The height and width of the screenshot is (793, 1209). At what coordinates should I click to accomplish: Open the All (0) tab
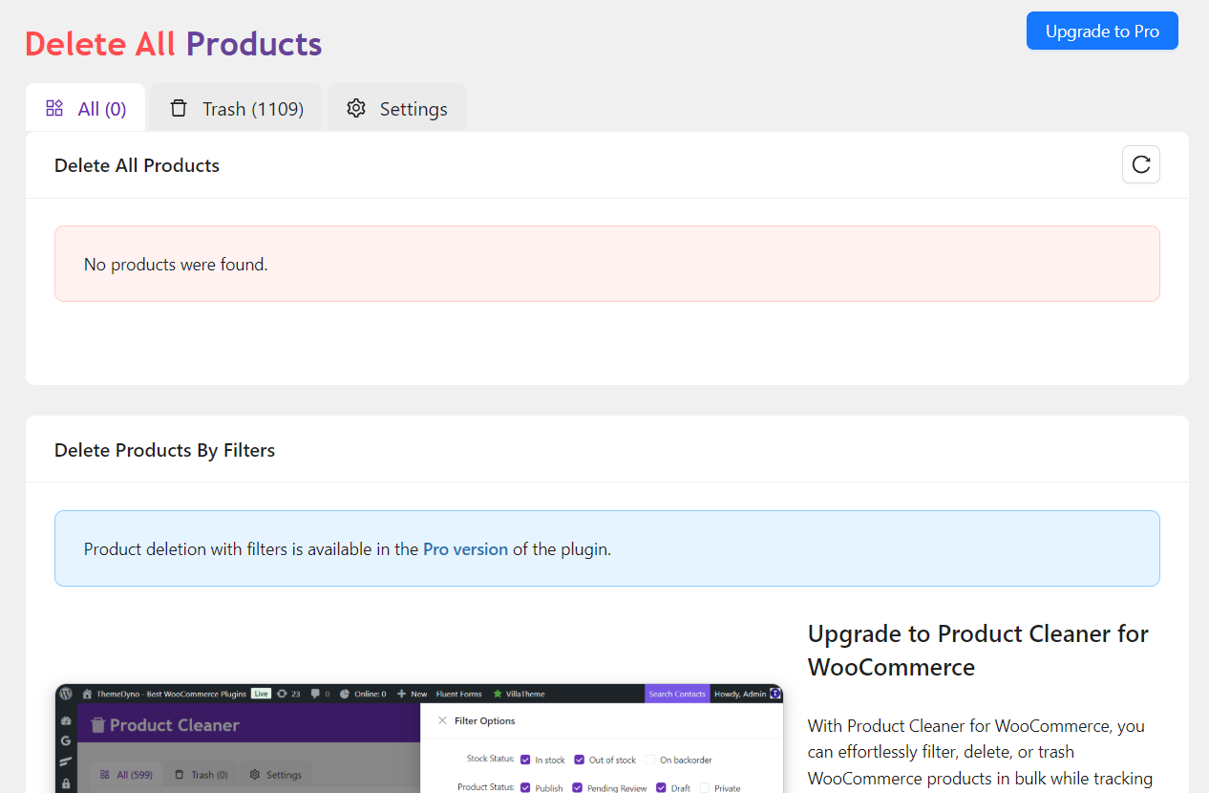tap(86, 108)
